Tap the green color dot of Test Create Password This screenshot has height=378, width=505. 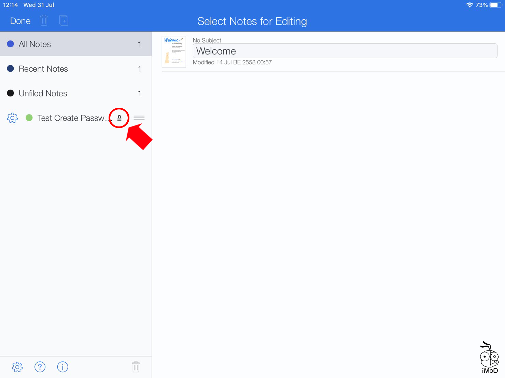(29, 118)
